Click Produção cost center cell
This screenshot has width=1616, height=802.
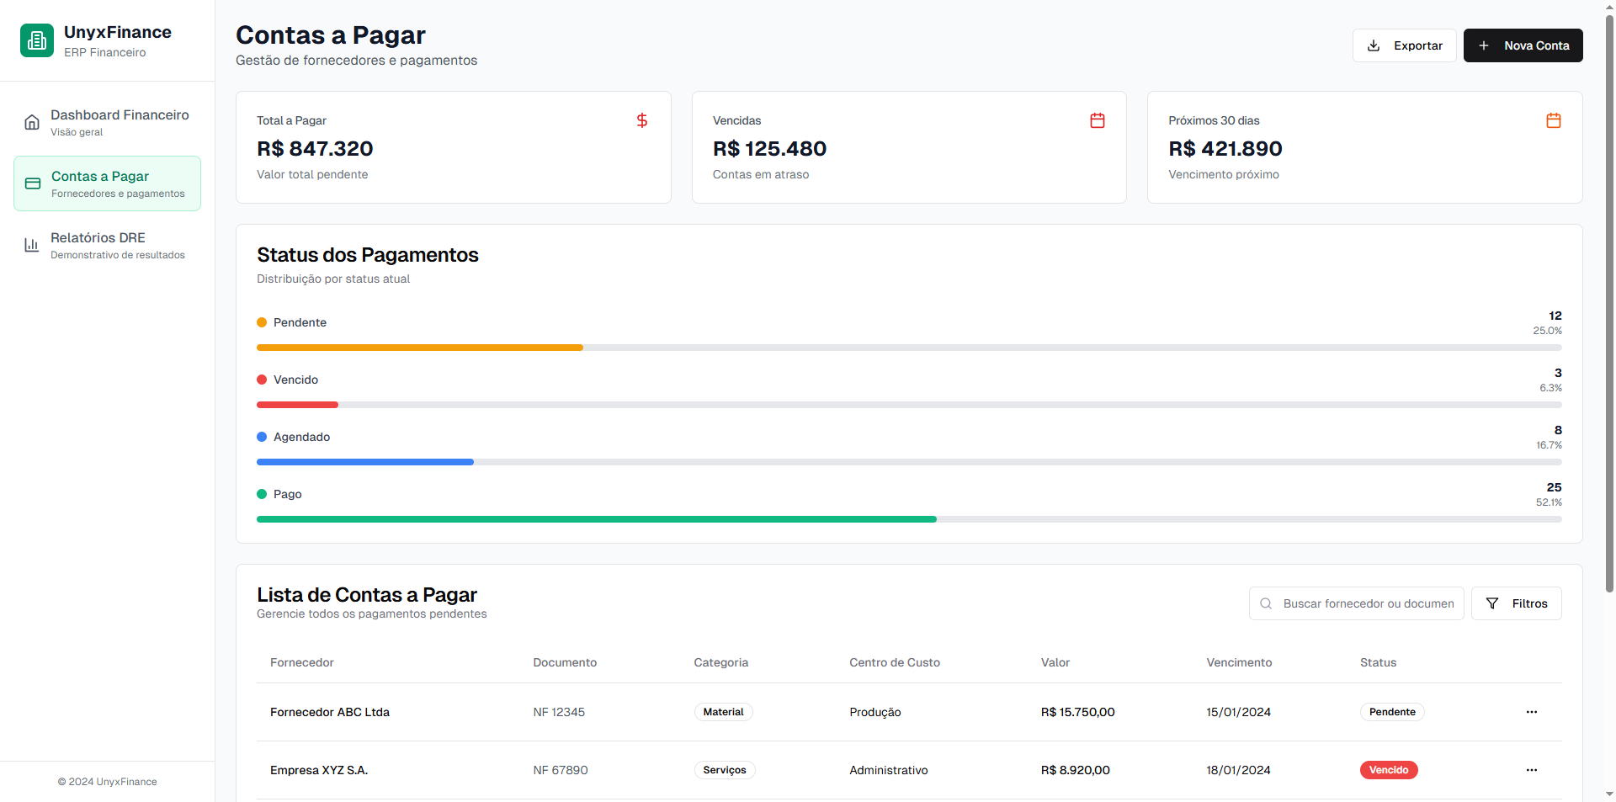(875, 712)
